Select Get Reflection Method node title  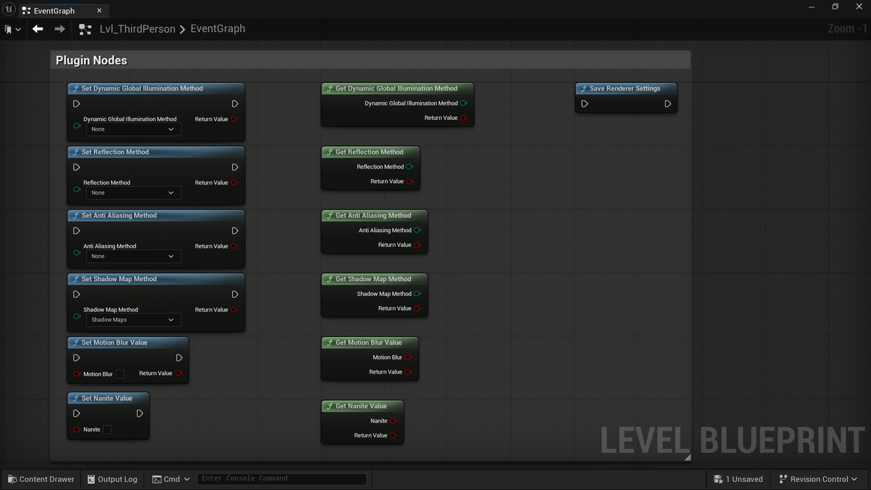tap(370, 152)
